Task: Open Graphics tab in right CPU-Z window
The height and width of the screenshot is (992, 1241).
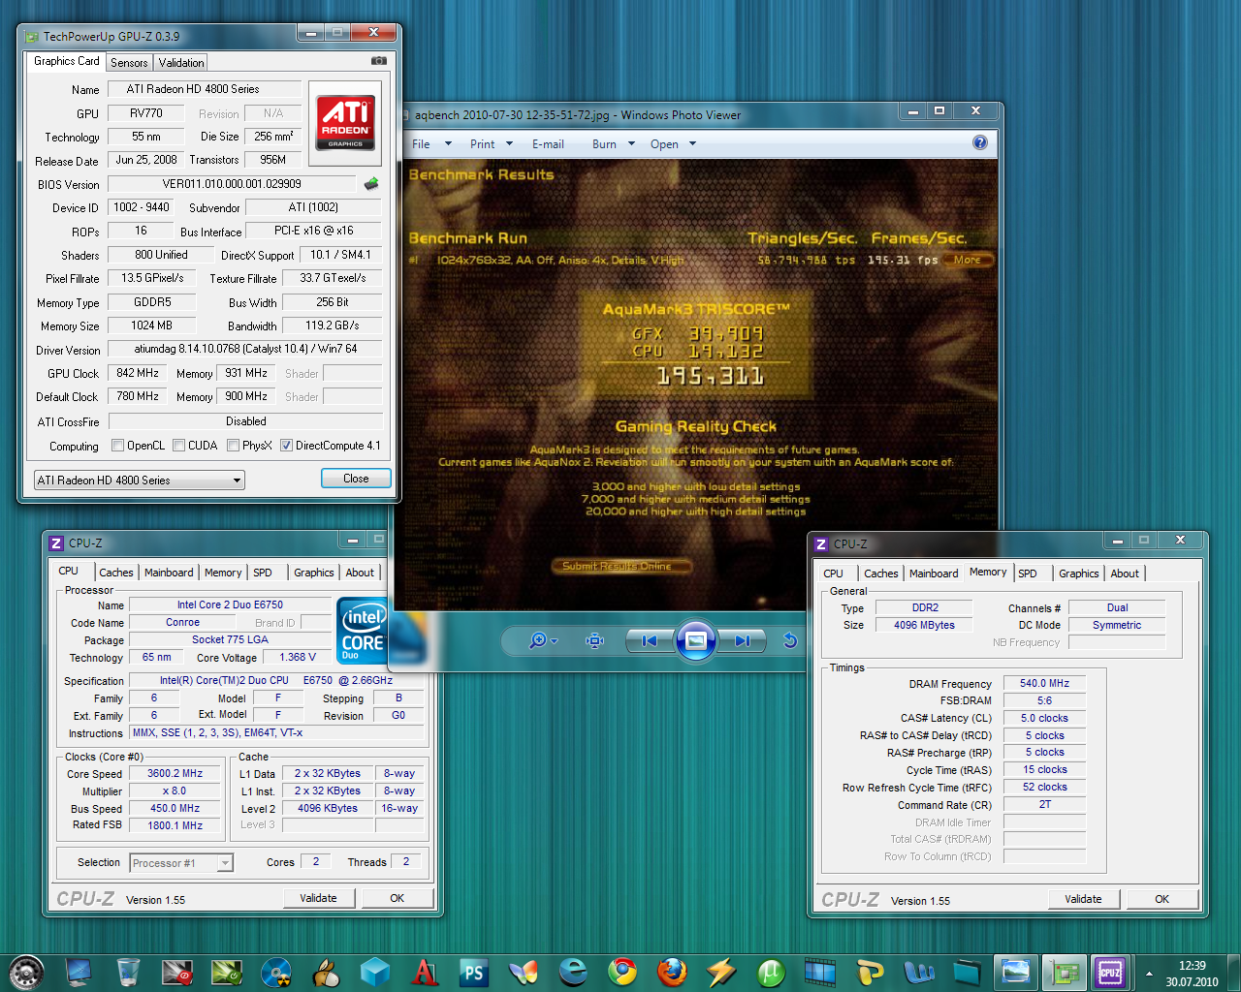Action: tap(1079, 573)
